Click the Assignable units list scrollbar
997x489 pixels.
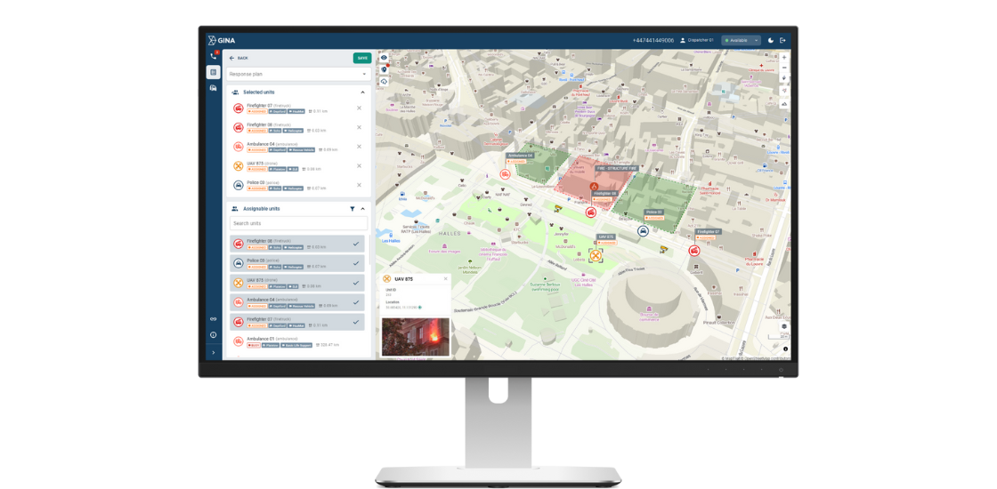click(369, 251)
